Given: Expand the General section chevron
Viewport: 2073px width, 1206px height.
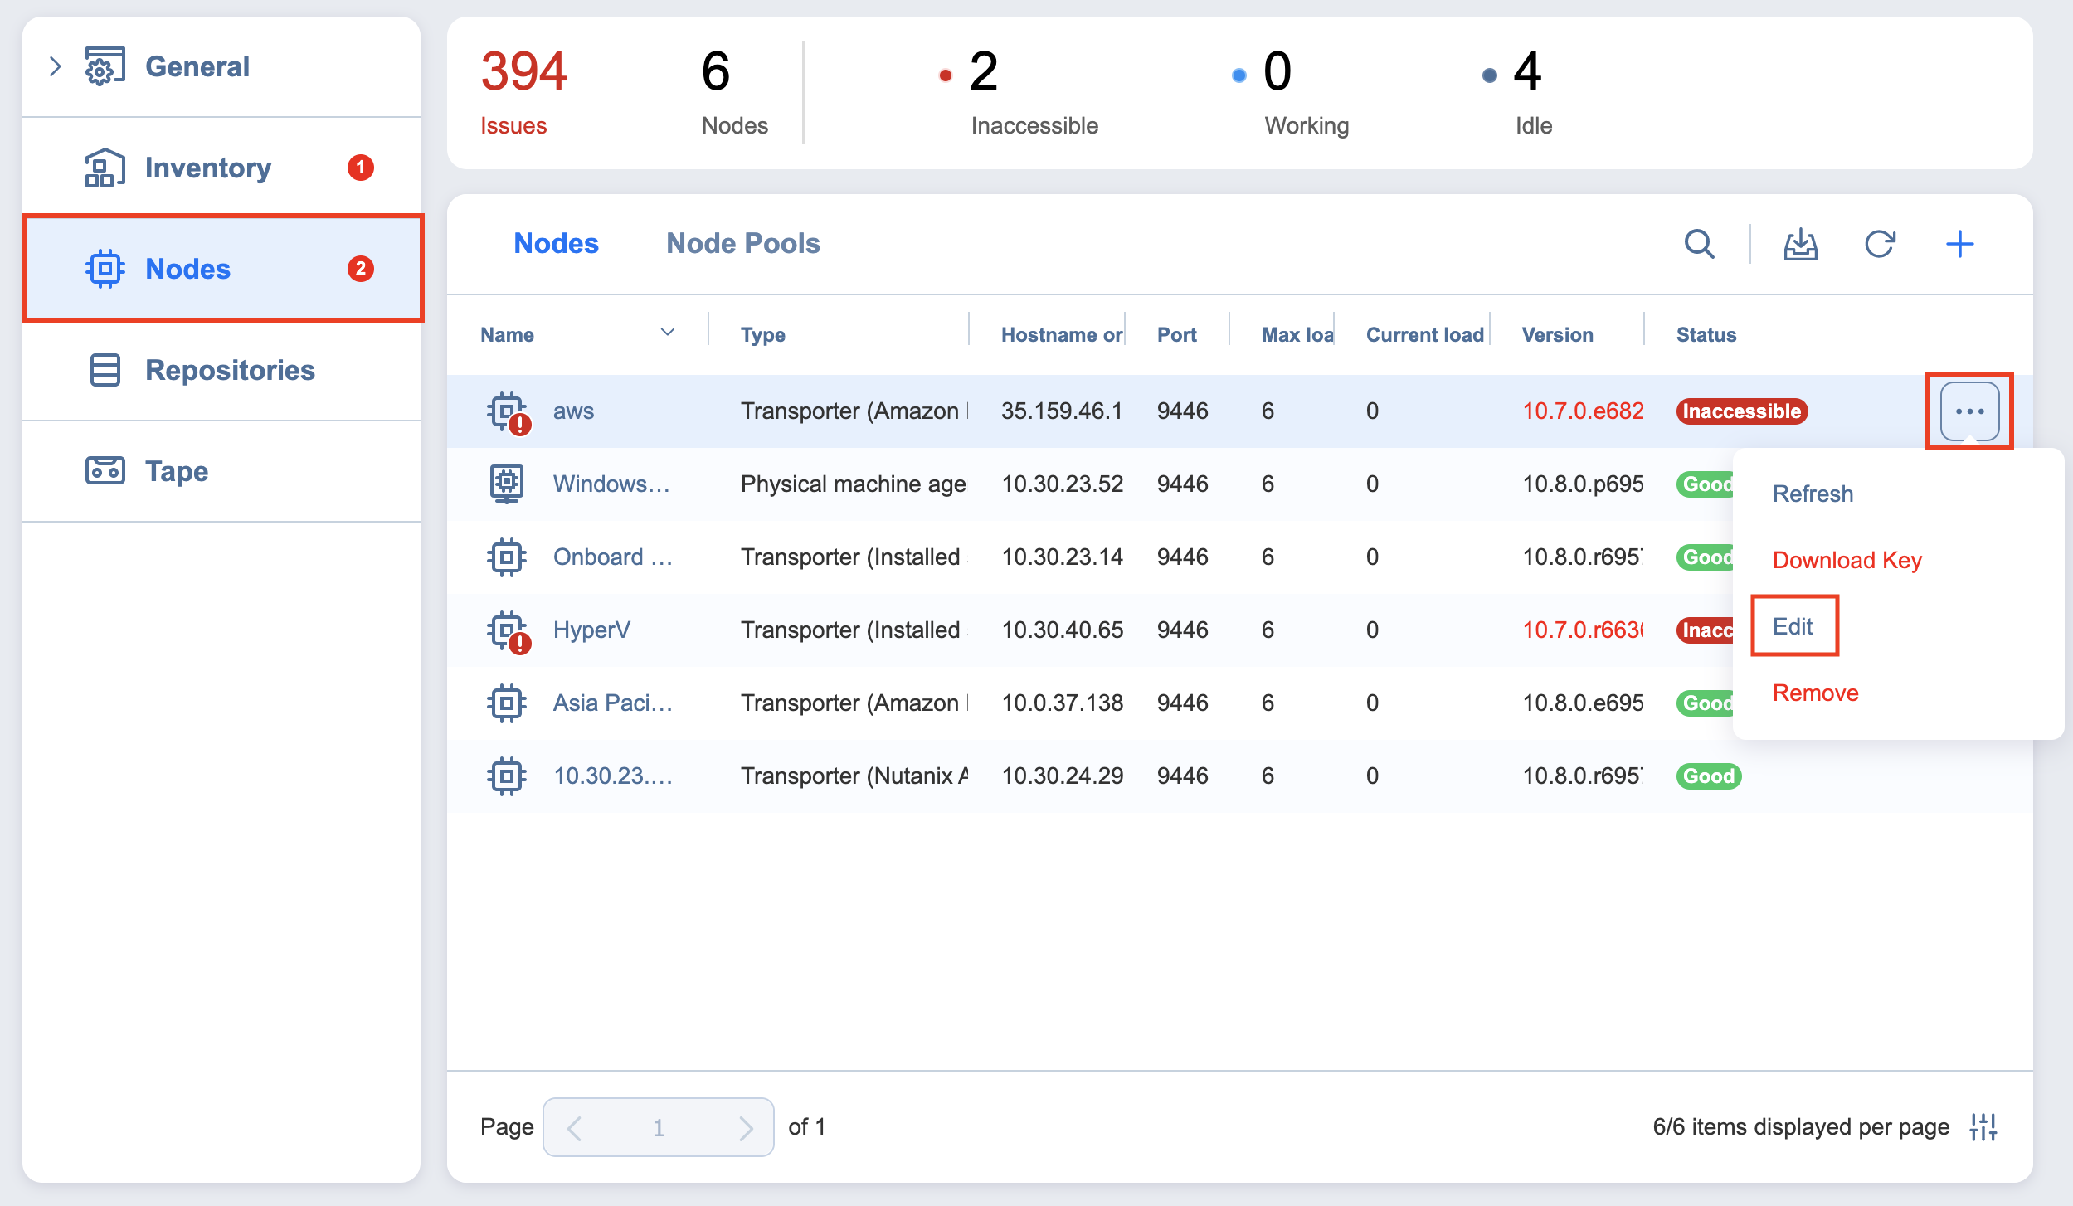Looking at the screenshot, I should coord(56,66).
